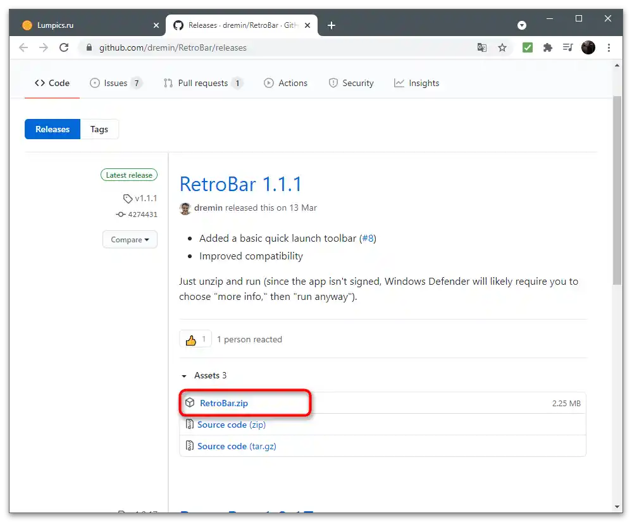632x522 pixels.
Task: Download Source code (zip)
Action: pyautogui.click(x=232, y=425)
